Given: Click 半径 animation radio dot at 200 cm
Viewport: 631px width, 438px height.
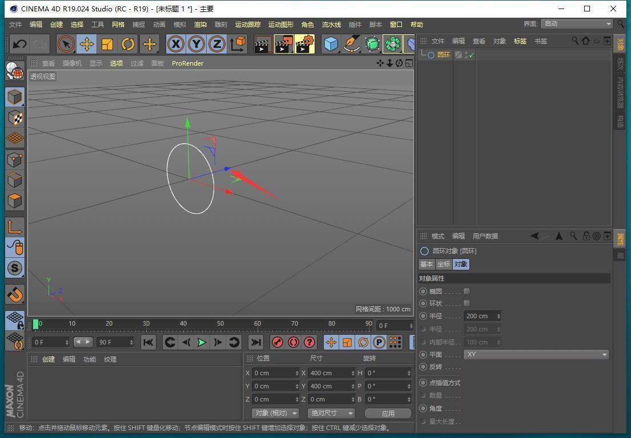Looking at the screenshot, I should pos(423,316).
